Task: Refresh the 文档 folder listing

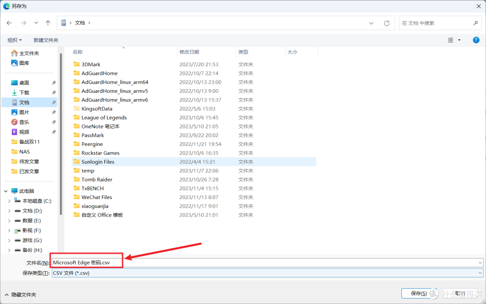Action: tap(387, 23)
